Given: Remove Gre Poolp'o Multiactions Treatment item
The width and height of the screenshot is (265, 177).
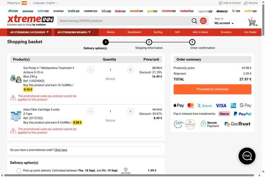Looking at the screenshot, I should 111,79.
